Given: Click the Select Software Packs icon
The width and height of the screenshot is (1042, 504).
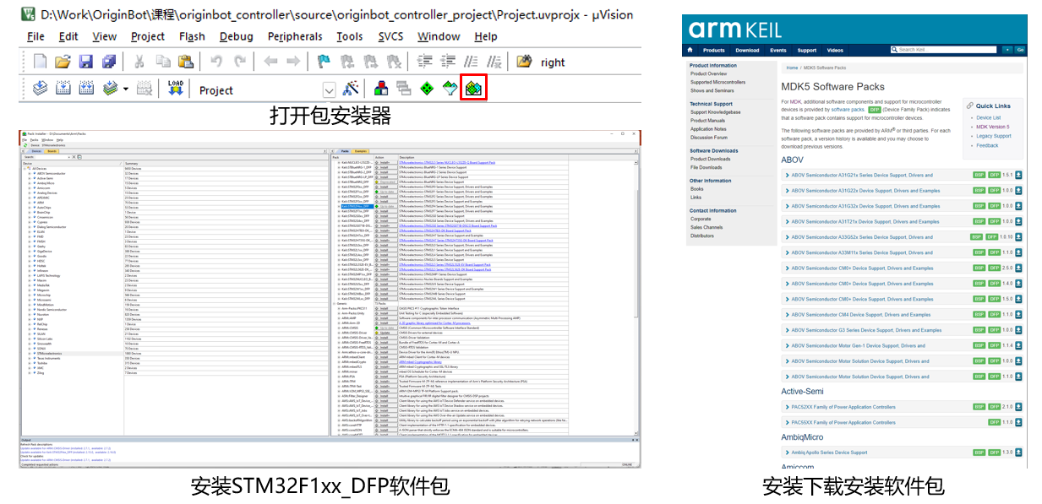Looking at the screenshot, I should coord(450,88).
